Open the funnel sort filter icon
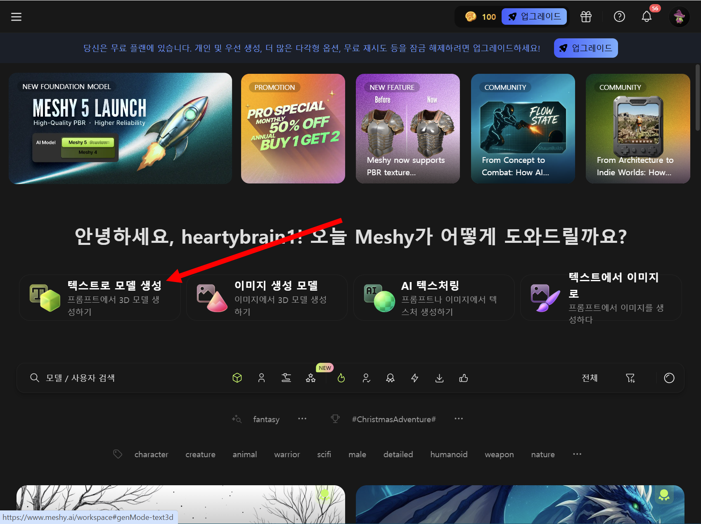 [630, 378]
